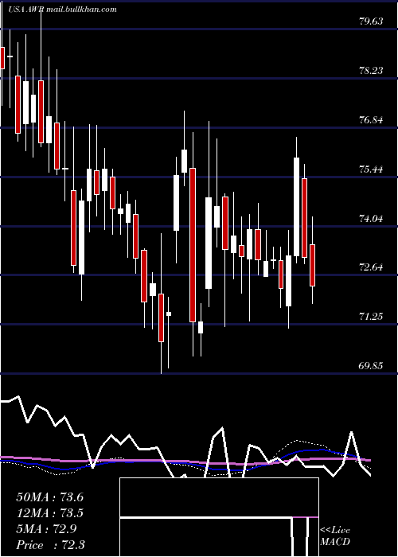Click the USA AWR mail.bullkhan.com title text
Screen dimensions: 398x557
coord(63,10)
